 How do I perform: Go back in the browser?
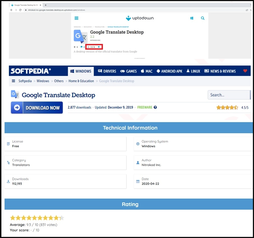pyautogui.click(x=11, y=10)
